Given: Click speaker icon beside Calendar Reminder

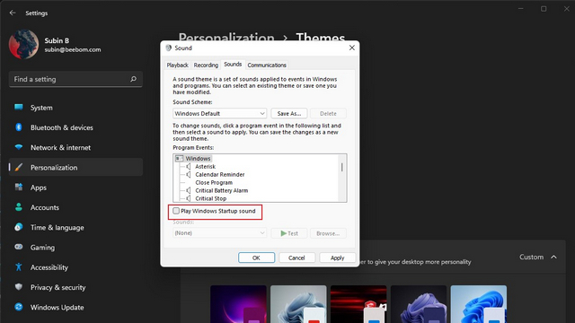Looking at the screenshot, I should tap(188, 174).
